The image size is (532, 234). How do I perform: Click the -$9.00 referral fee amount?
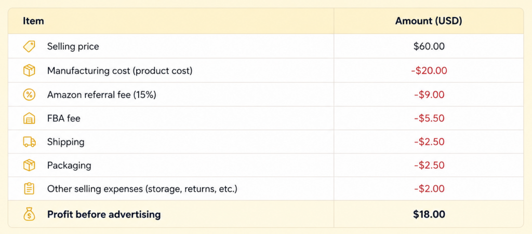pos(429,95)
